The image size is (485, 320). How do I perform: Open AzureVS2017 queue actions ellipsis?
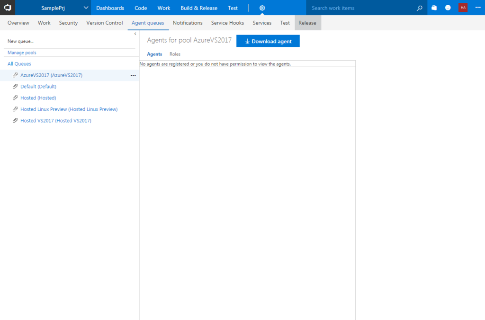(133, 75)
